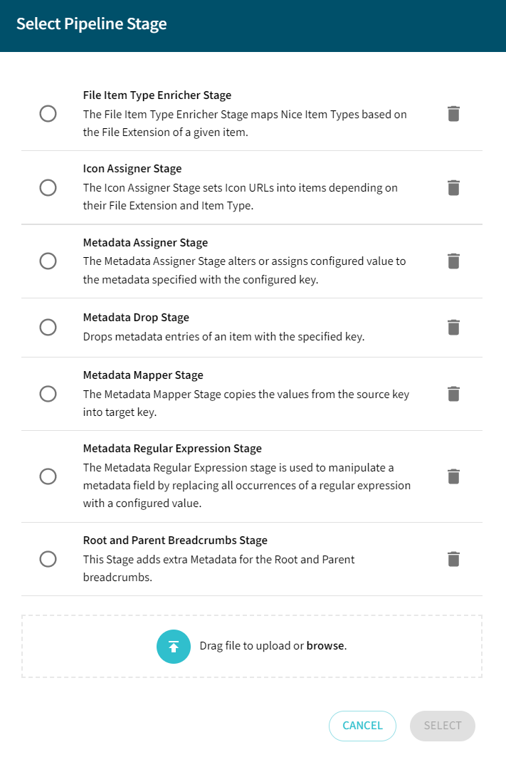
Task: Delete the Metadata Regular Expression Stage
Action: pyautogui.click(x=453, y=476)
